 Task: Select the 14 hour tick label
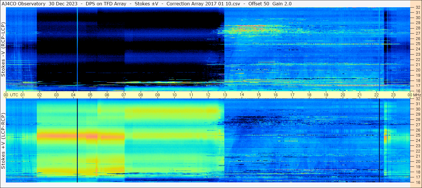coord(242,95)
